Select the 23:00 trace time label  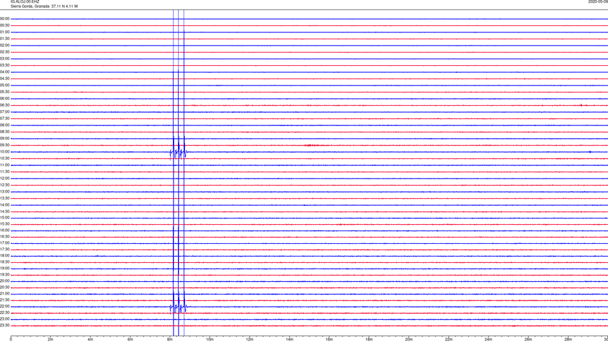coord(4,319)
